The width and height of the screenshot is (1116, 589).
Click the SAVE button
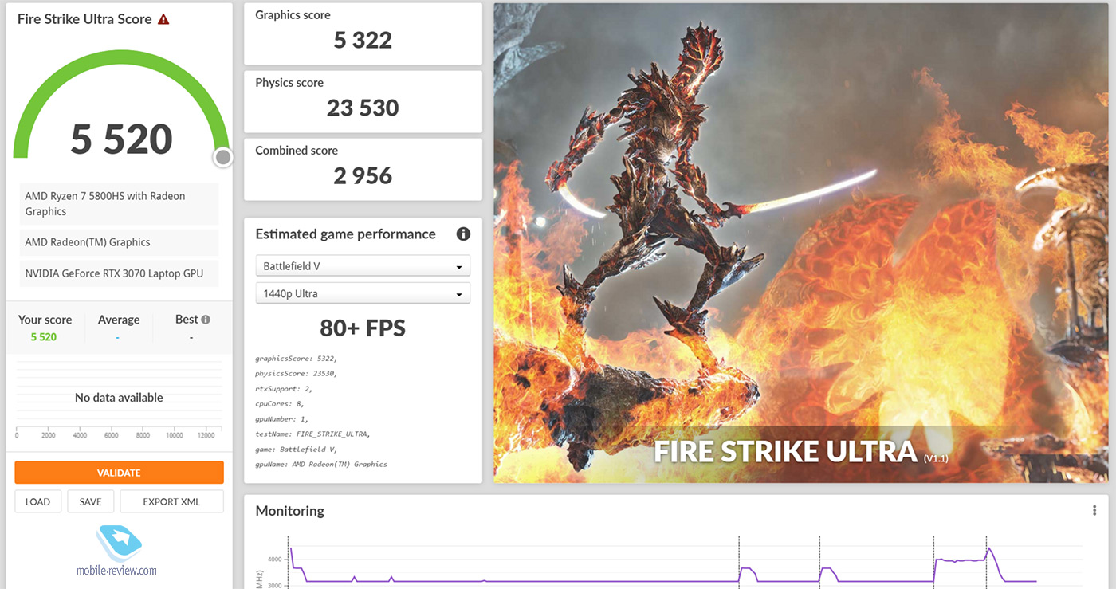[x=90, y=501]
